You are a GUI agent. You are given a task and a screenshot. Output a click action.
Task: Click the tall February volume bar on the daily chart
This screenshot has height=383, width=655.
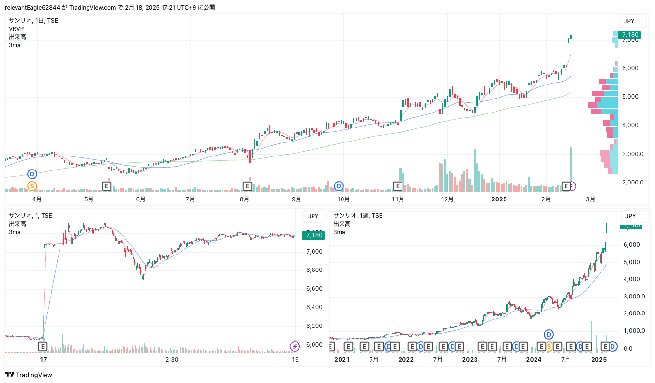point(571,170)
